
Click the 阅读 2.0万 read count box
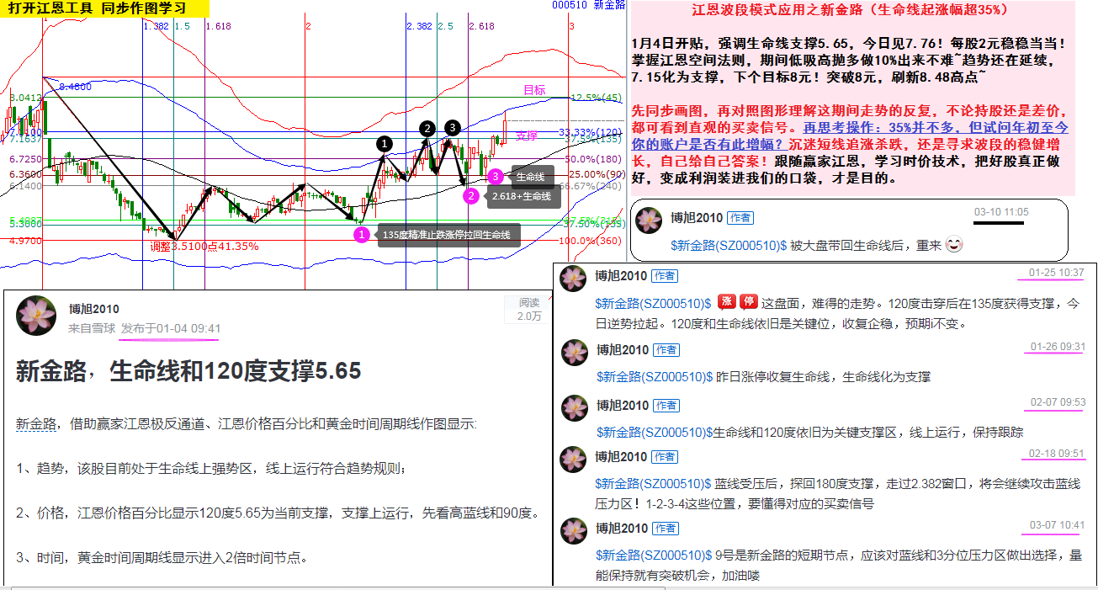click(x=528, y=310)
